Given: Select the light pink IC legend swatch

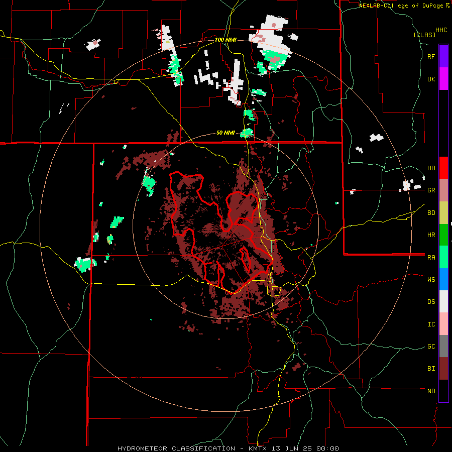Looking at the screenshot, I should 443,324.
